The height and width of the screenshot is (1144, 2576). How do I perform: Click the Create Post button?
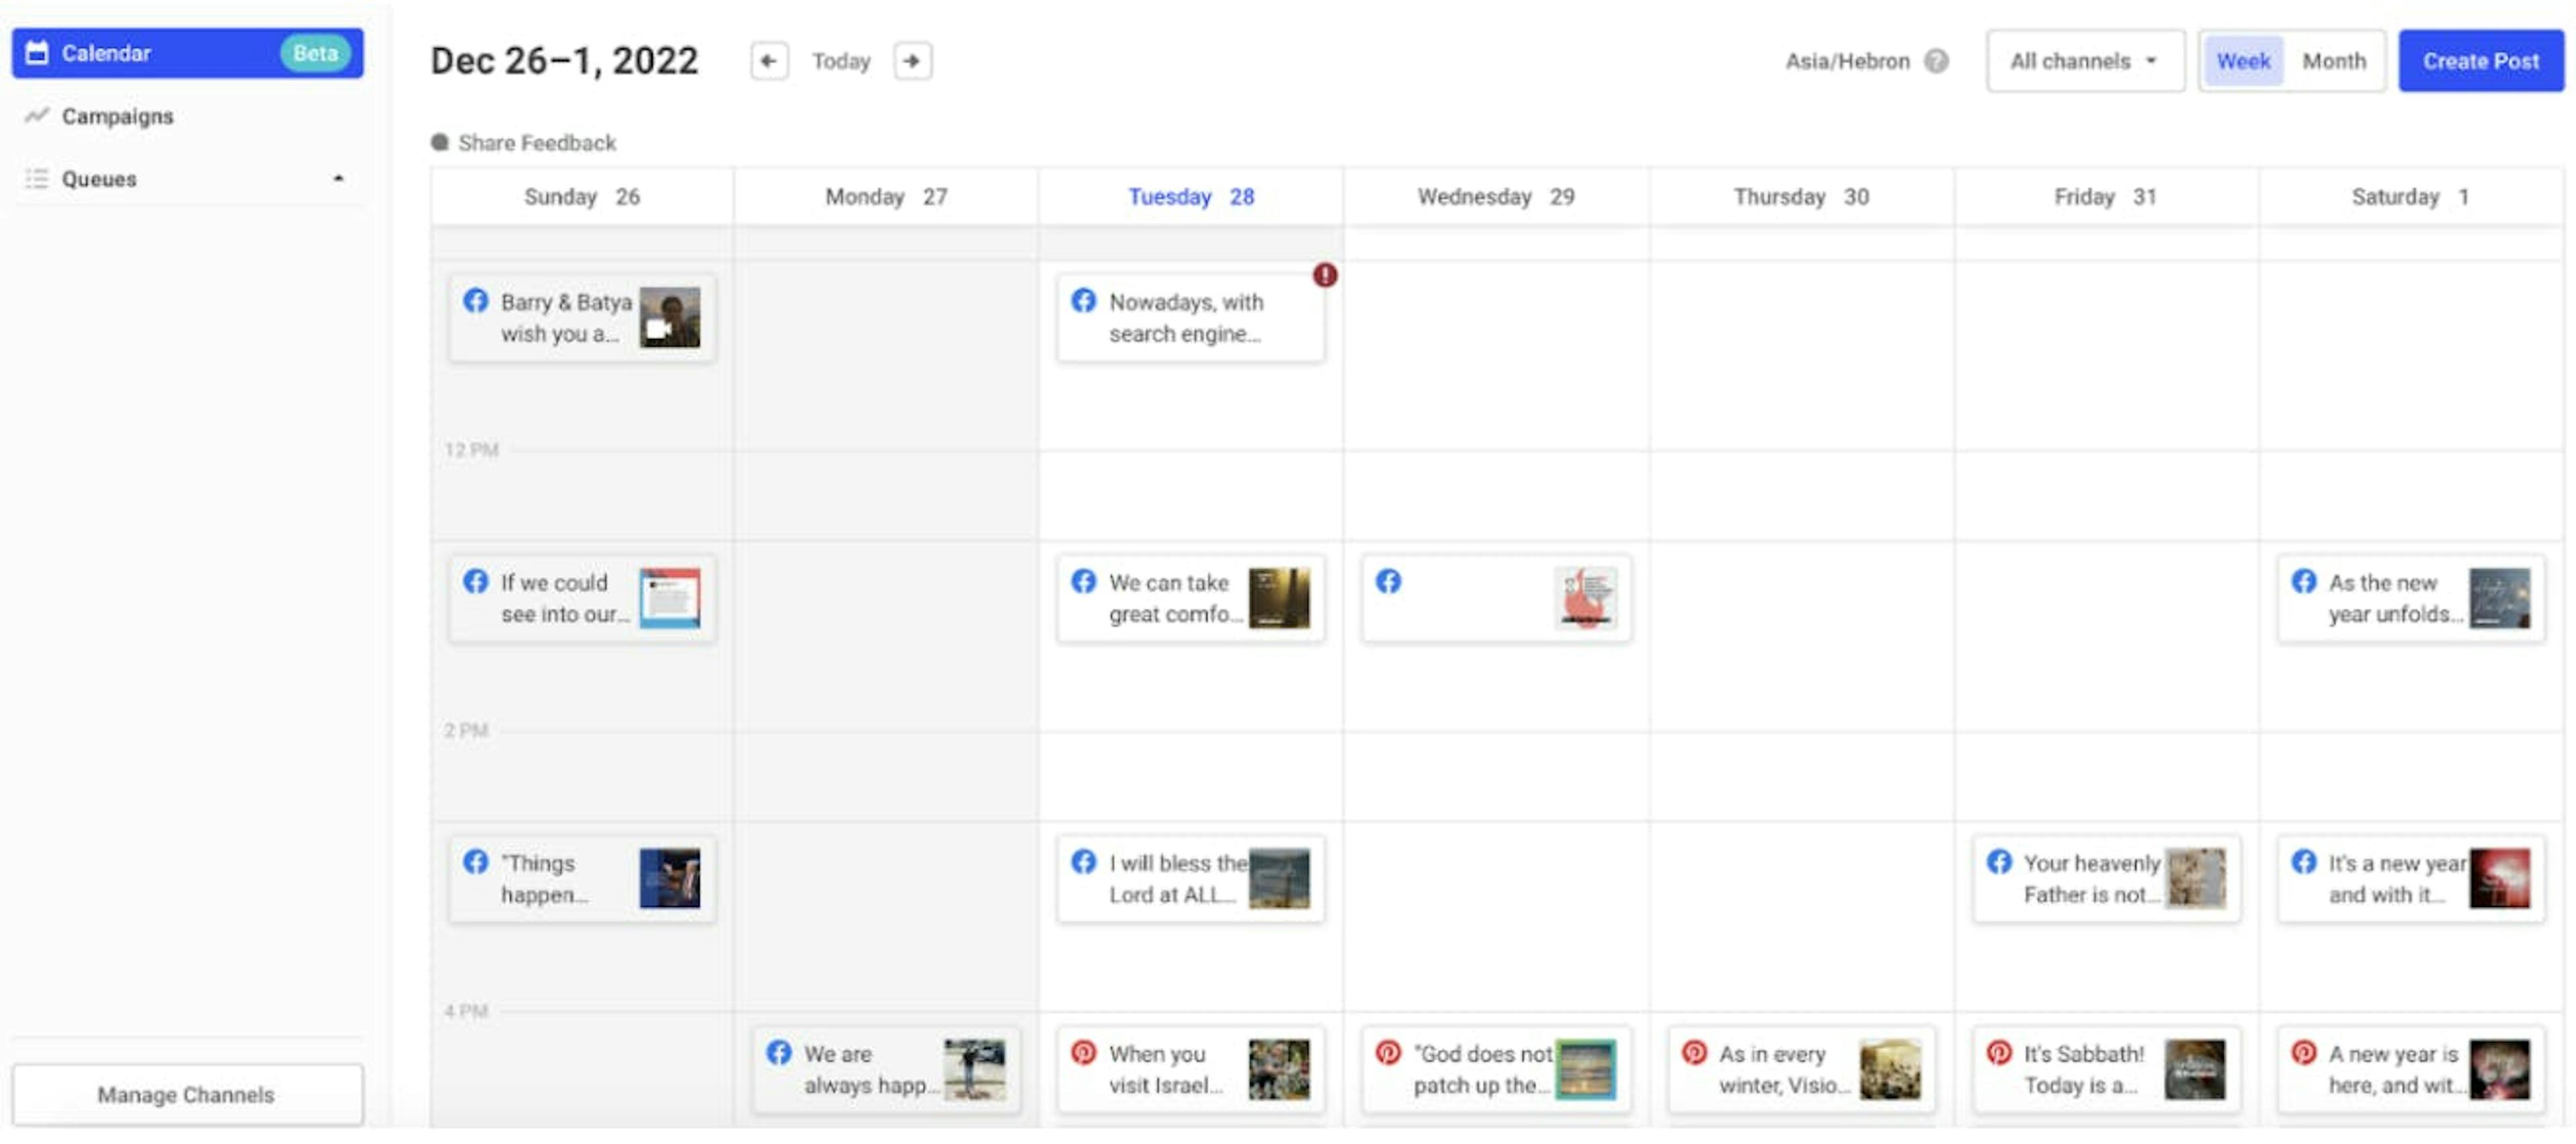coord(2481,61)
